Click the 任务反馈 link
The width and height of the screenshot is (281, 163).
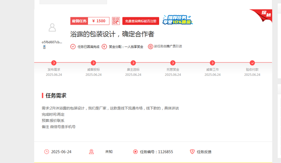pos(204,152)
